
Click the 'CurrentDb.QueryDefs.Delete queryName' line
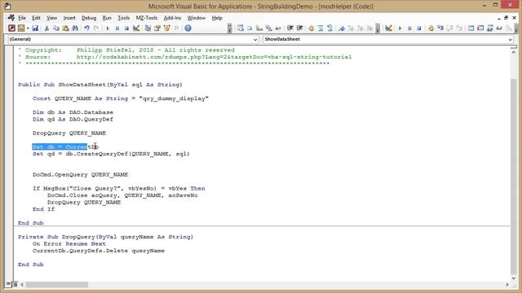pyautogui.click(x=99, y=251)
